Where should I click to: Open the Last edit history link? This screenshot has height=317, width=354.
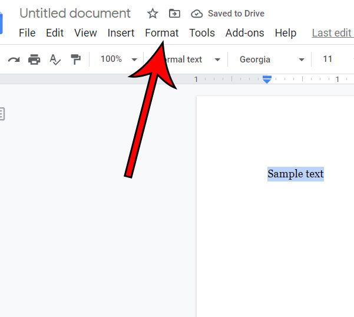coord(332,33)
